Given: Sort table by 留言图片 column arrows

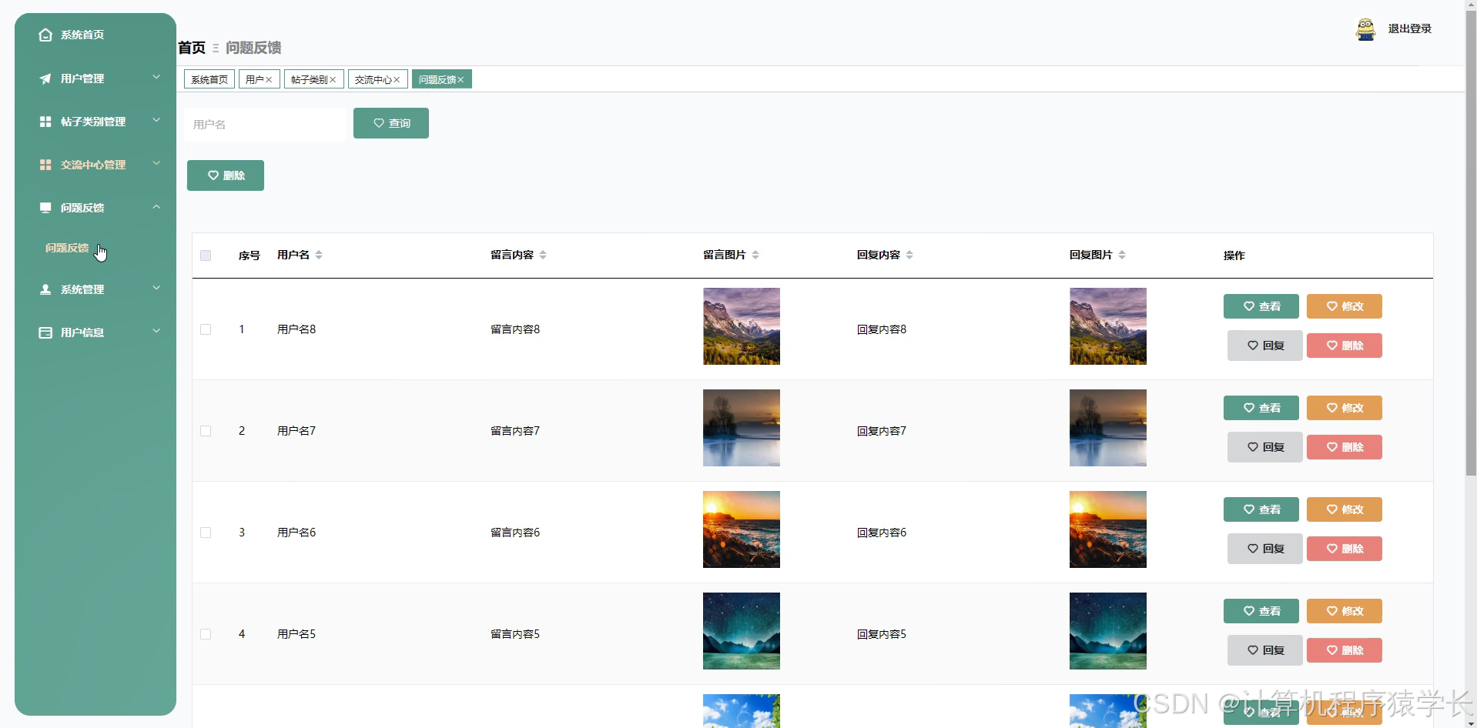Looking at the screenshot, I should tap(755, 255).
